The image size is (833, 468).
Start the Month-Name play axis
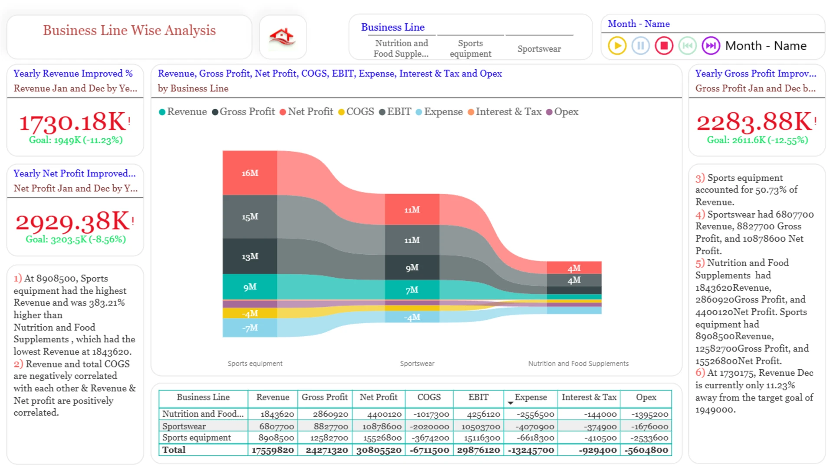point(617,45)
